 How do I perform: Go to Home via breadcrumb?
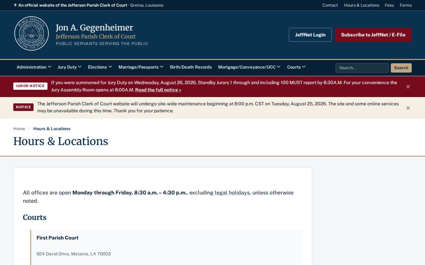click(19, 129)
